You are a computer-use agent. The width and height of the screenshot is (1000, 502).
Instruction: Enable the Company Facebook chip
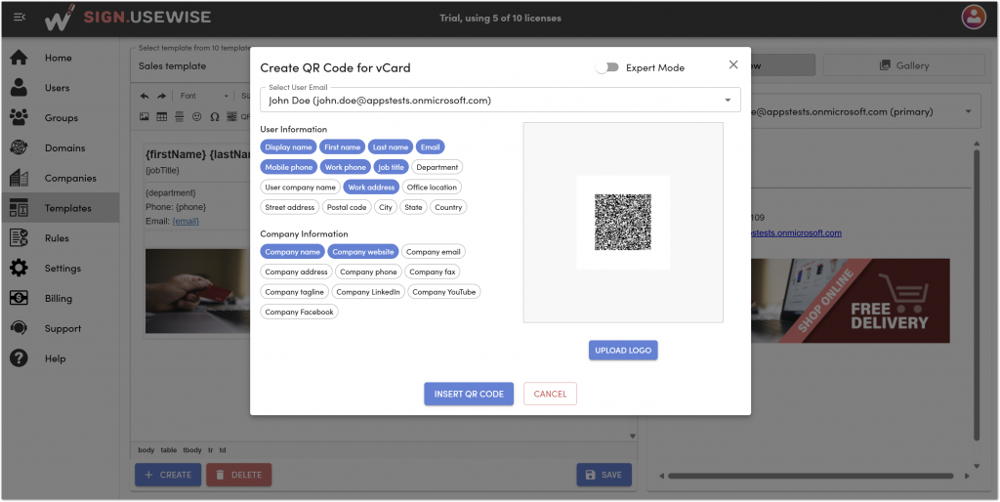point(299,312)
